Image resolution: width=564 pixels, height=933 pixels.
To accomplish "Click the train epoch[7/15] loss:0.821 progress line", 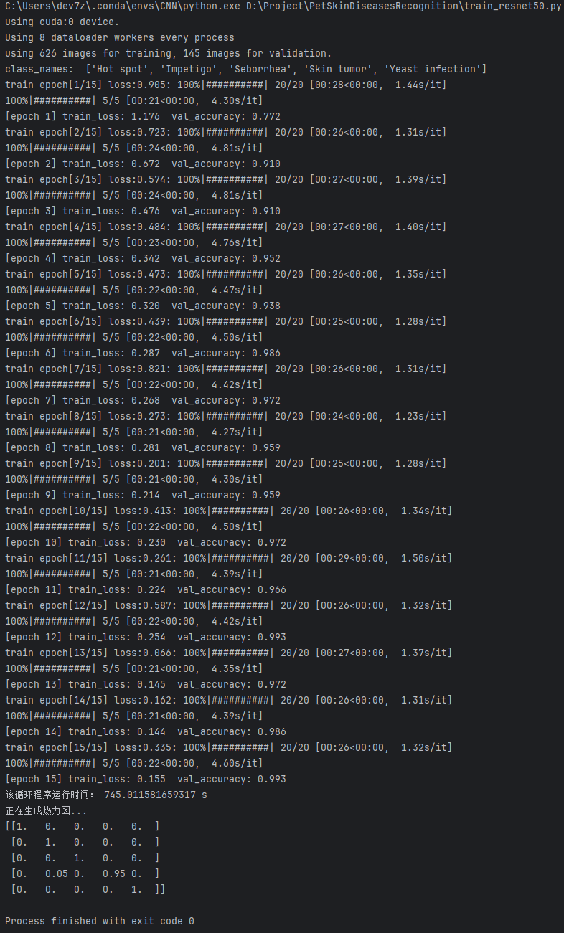I will click(x=225, y=369).
